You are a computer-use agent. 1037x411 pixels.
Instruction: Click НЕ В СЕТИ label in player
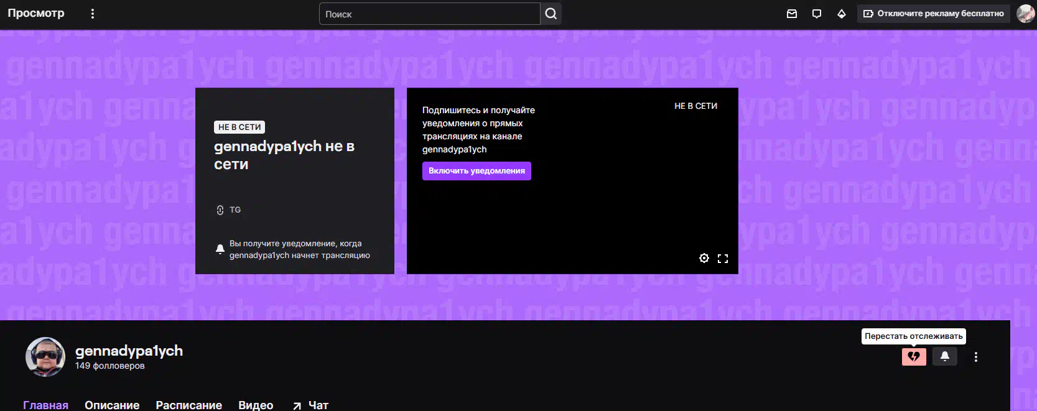695,106
